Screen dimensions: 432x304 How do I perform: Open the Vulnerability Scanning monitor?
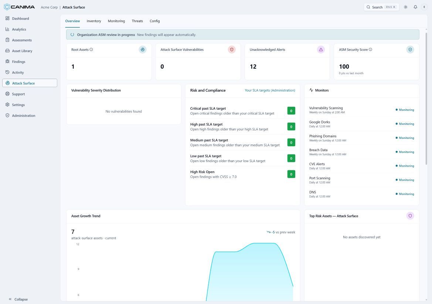361,110
